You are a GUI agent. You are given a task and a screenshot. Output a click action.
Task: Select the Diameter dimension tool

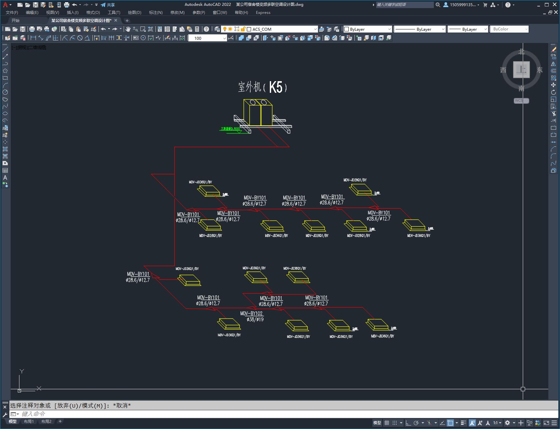coord(80,38)
